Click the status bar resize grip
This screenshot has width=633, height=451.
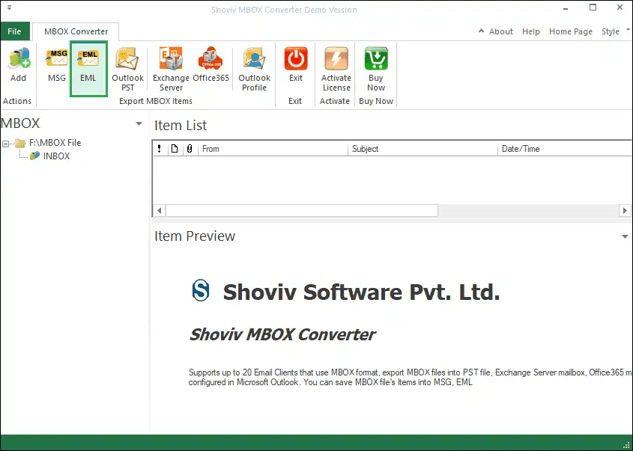627,445
